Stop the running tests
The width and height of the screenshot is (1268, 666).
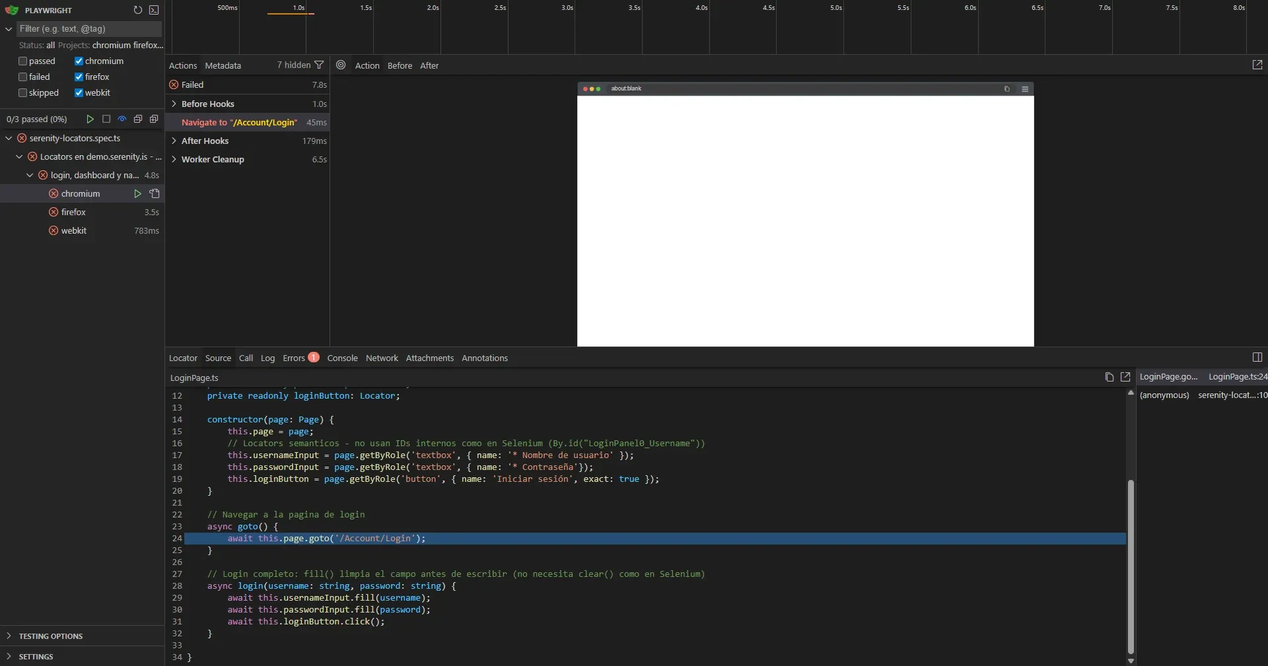[x=106, y=119]
